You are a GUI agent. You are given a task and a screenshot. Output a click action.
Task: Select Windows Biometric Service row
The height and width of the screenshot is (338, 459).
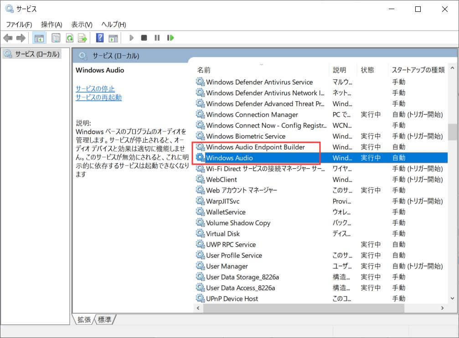321,136
